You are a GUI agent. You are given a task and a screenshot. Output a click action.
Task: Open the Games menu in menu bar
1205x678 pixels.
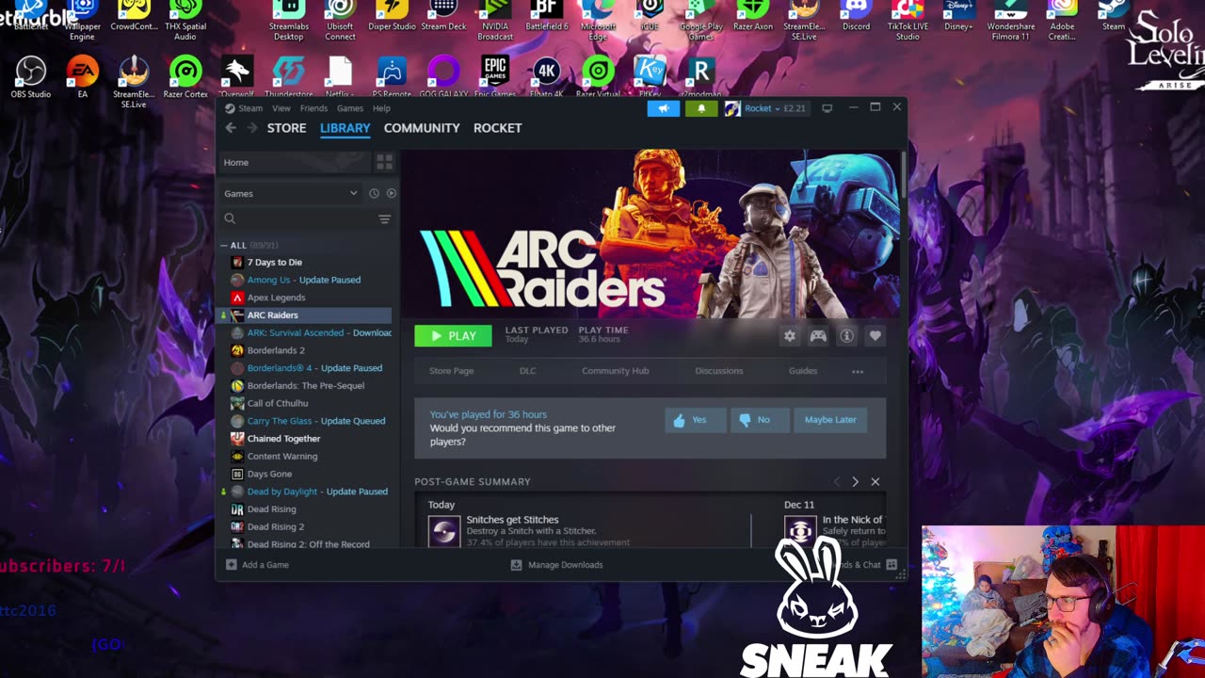coord(350,108)
